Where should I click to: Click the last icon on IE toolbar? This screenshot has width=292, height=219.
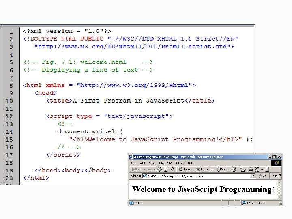[x=267, y=170]
